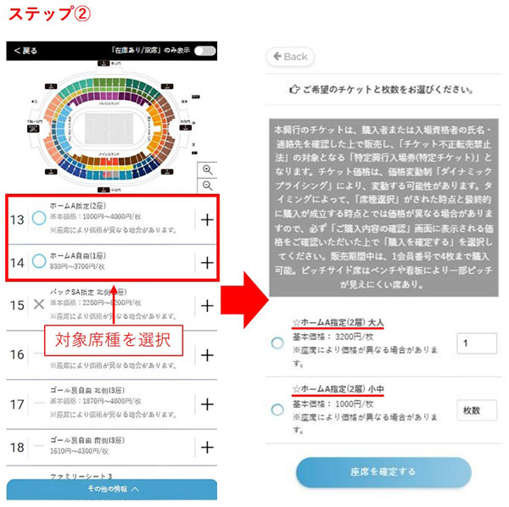This screenshot has height=507, width=509.
Task: Click the pitch in the stadium seat map
Action: point(109,128)
